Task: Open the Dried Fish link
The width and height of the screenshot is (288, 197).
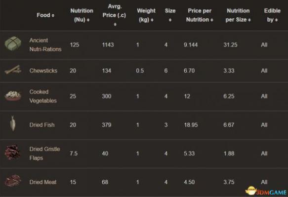Action: point(42,125)
